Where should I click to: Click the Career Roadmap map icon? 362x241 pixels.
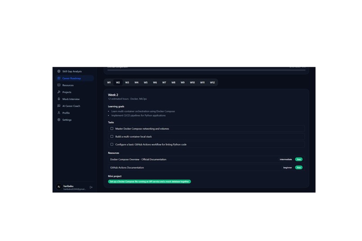click(59, 78)
